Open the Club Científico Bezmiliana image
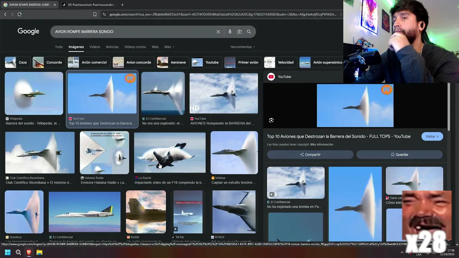This screenshot has height=258, width=459. click(x=40, y=152)
